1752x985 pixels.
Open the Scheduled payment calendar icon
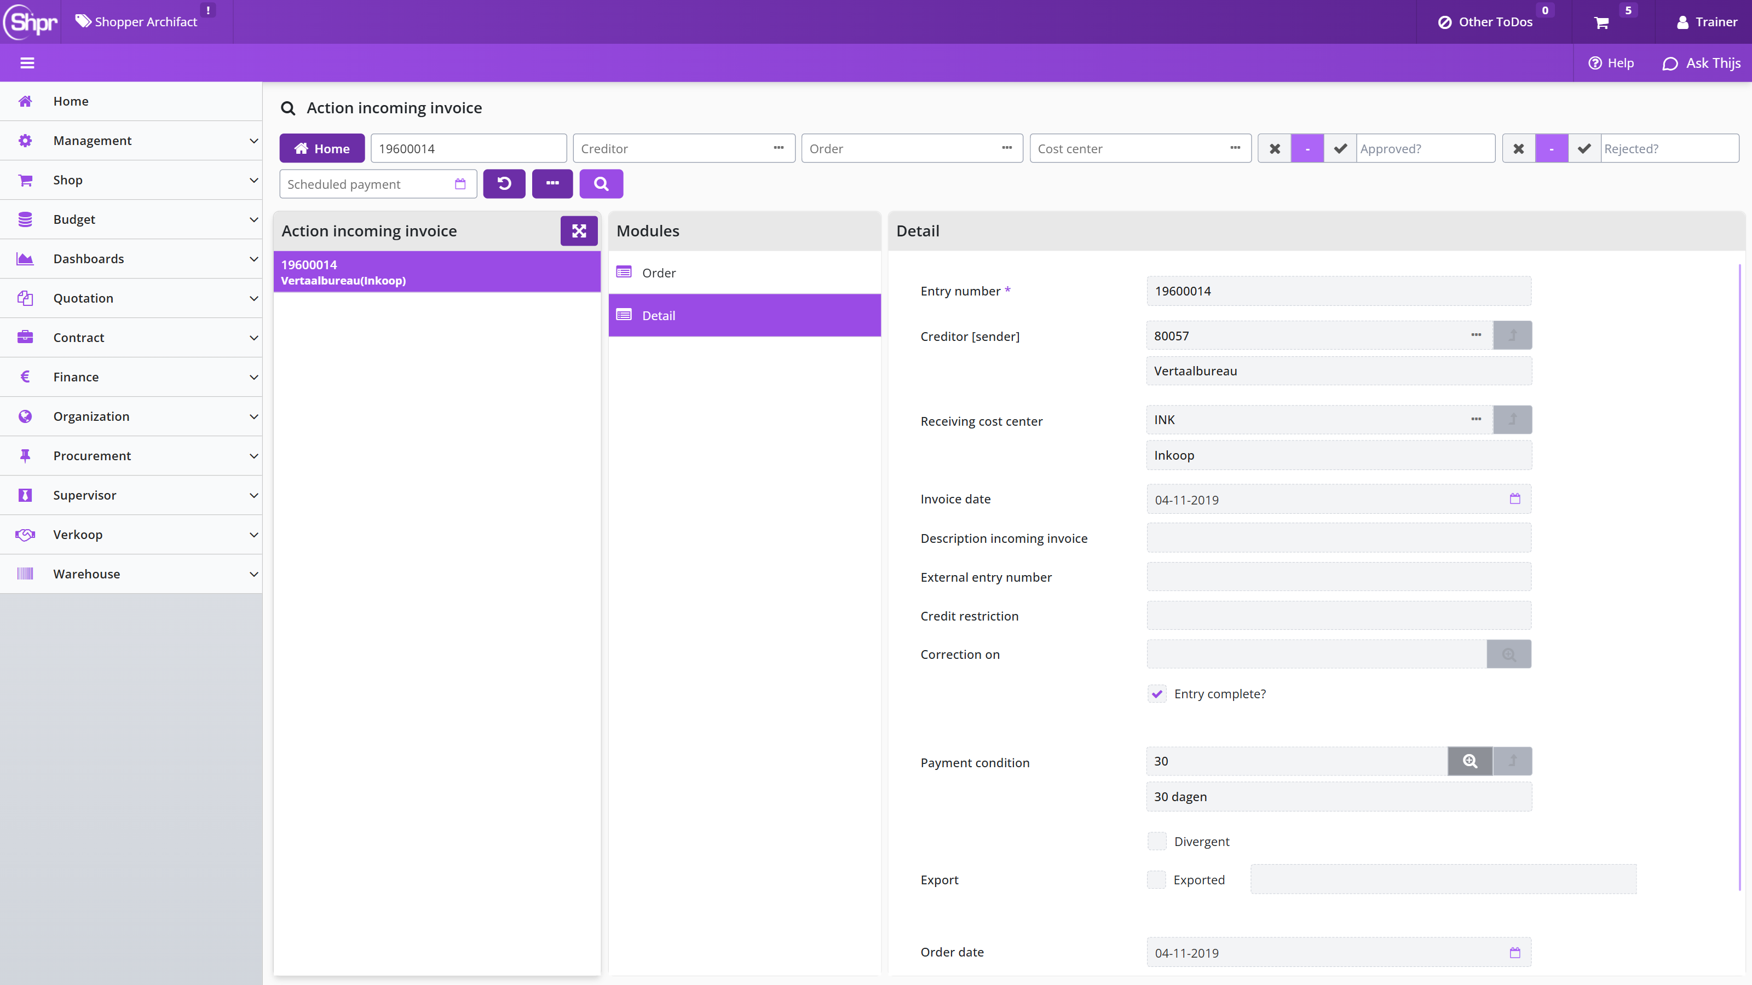tap(460, 184)
